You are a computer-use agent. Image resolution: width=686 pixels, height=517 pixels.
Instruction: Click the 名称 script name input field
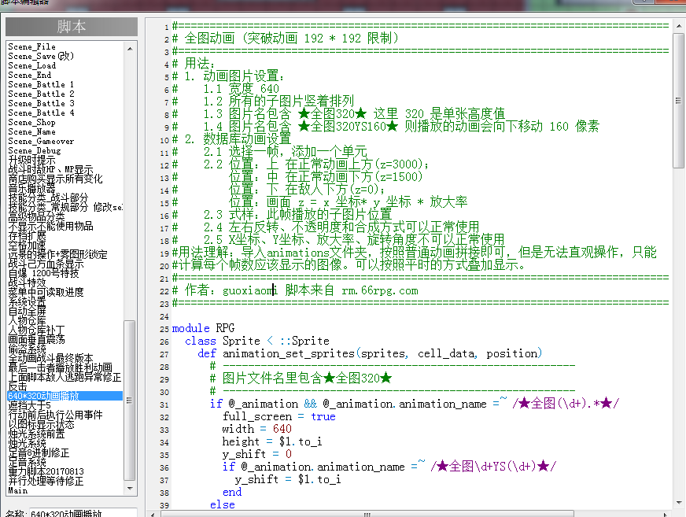tap(83, 513)
